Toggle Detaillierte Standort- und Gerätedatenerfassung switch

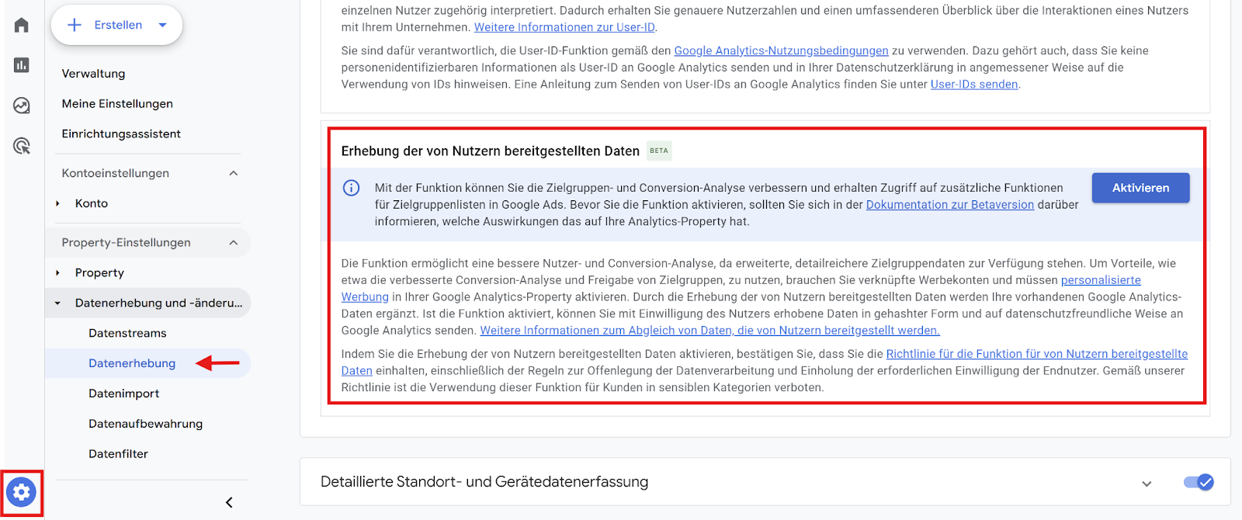coord(1199,483)
